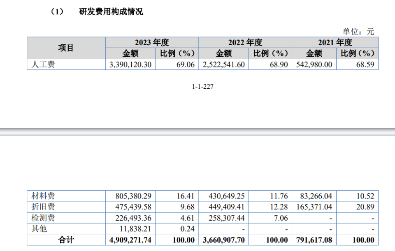Click the 2022 年度 column header
The height and width of the screenshot is (251, 395).
[x=245, y=42]
